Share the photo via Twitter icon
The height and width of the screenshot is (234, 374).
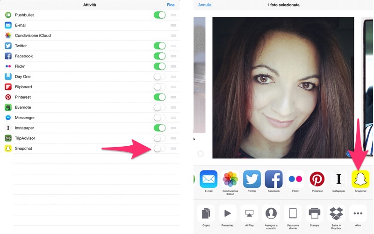252,179
